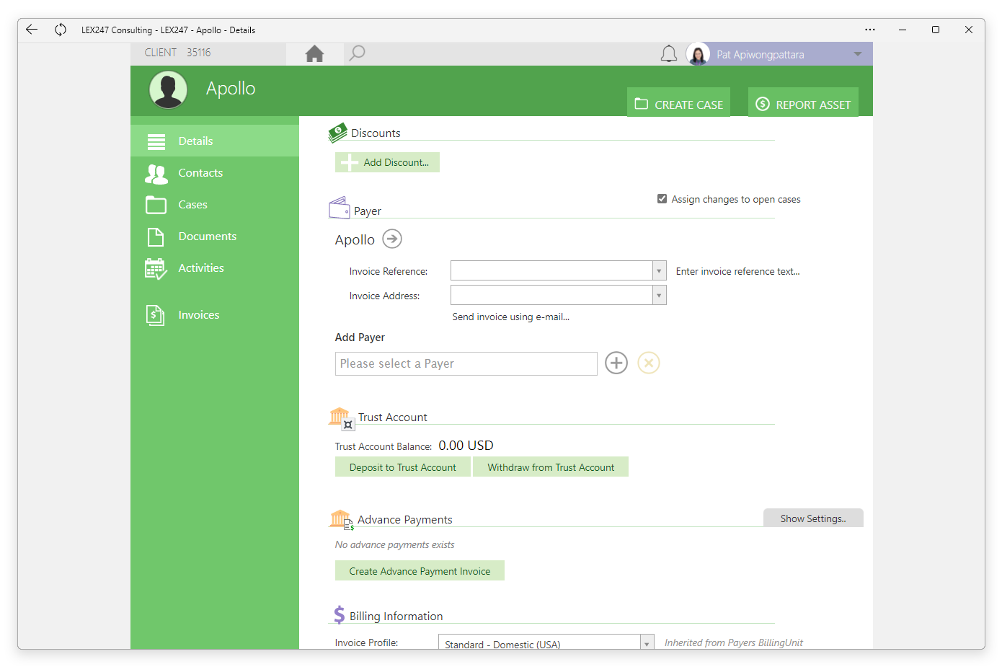
Task: Expand the user account dropdown arrow
Action: click(x=858, y=54)
